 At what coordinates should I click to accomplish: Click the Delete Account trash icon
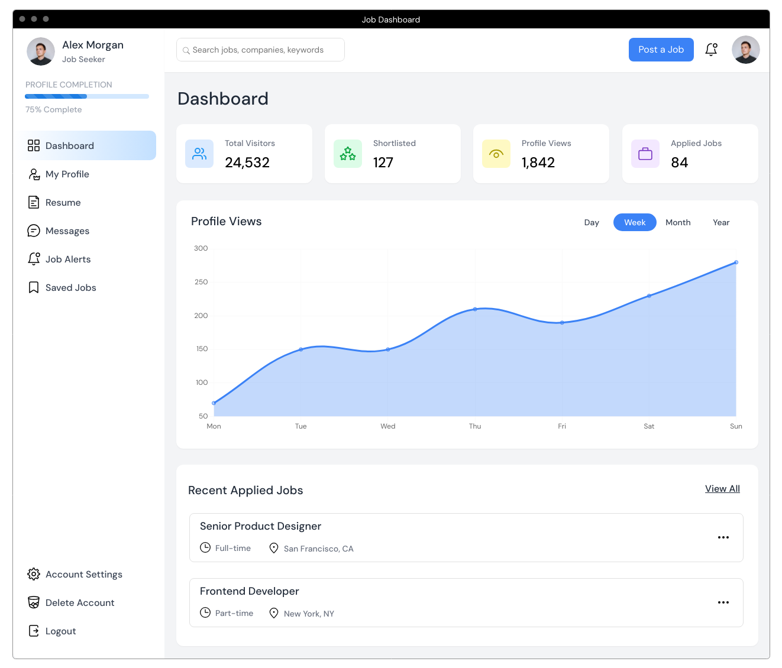[x=34, y=602]
